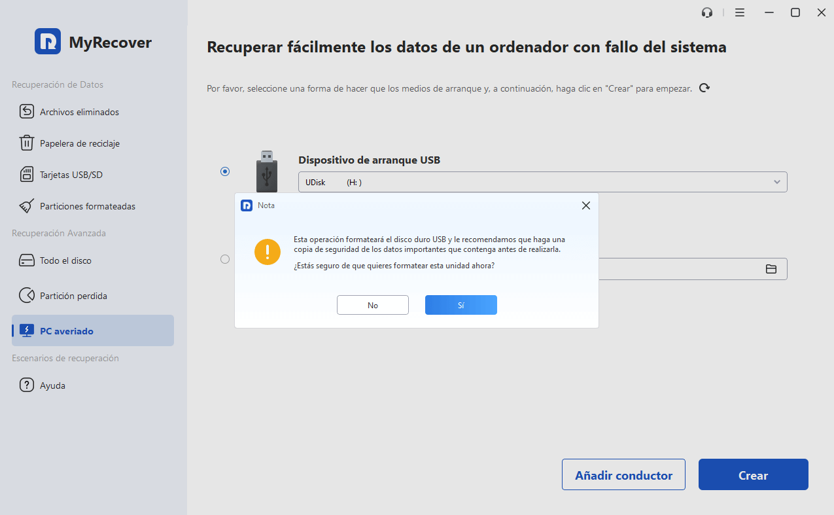Click the USB drive icon
The width and height of the screenshot is (834, 515).
coord(266,170)
